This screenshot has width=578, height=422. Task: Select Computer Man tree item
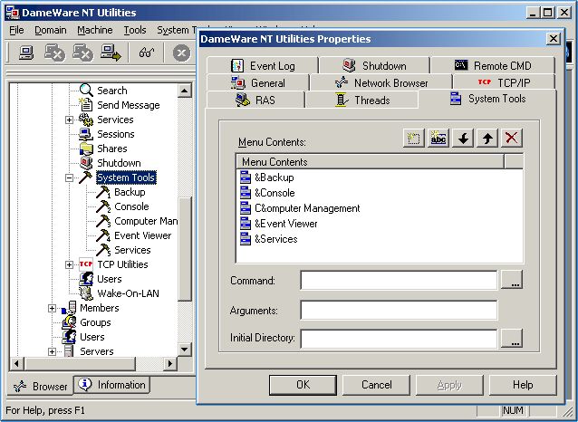pos(146,221)
